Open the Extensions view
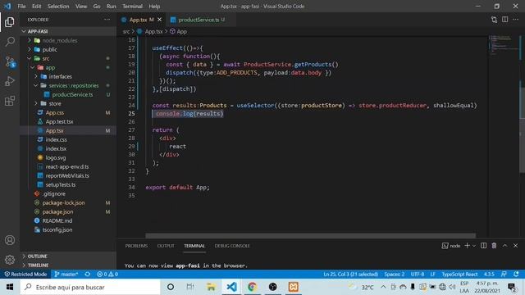525x295 pixels. click(10, 101)
